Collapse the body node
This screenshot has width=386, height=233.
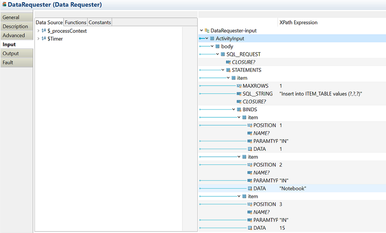212,46
